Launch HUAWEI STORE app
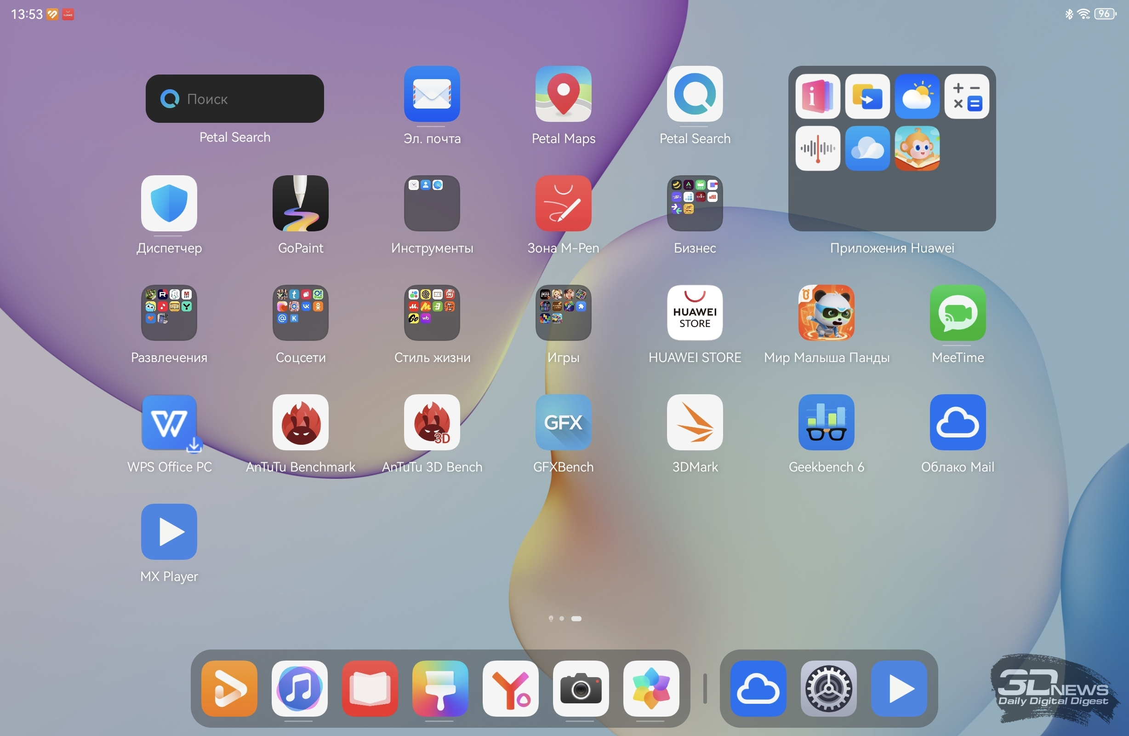Viewport: 1129px width, 736px height. tap(695, 312)
